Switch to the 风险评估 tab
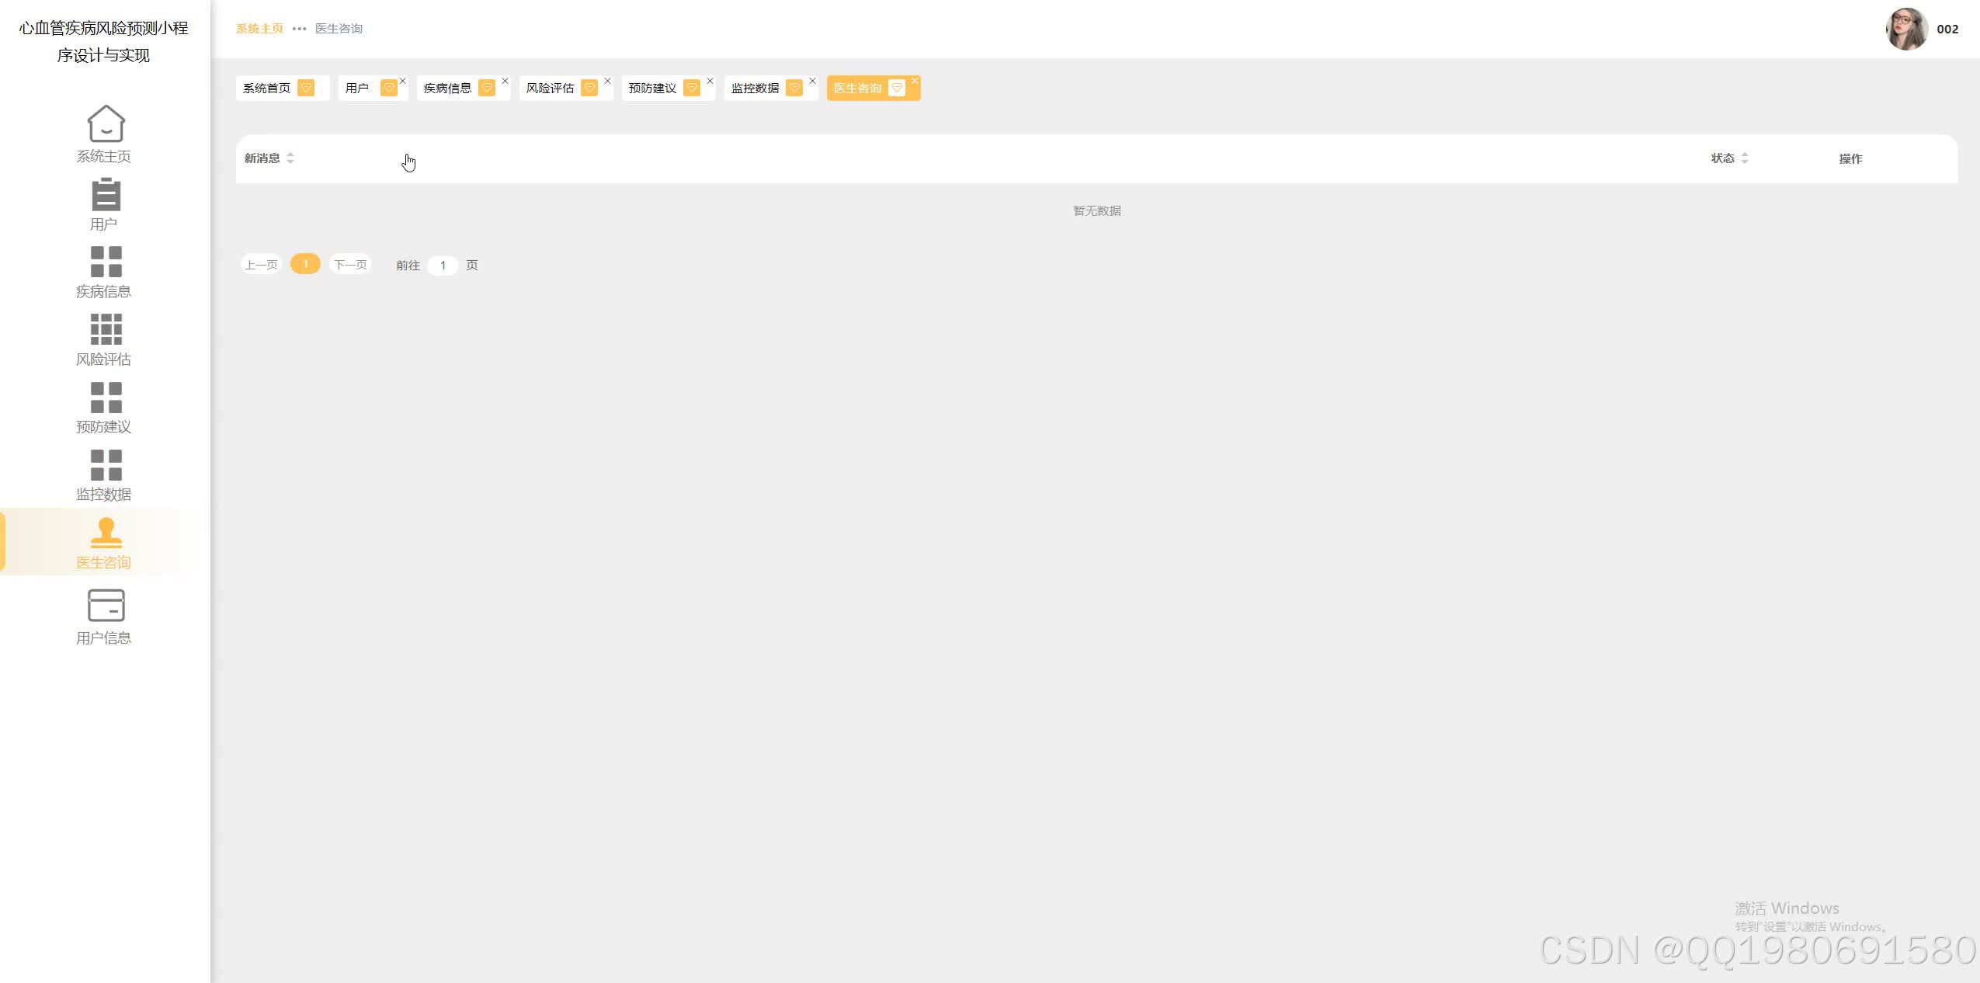The image size is (1980, 983). (550, 89)
